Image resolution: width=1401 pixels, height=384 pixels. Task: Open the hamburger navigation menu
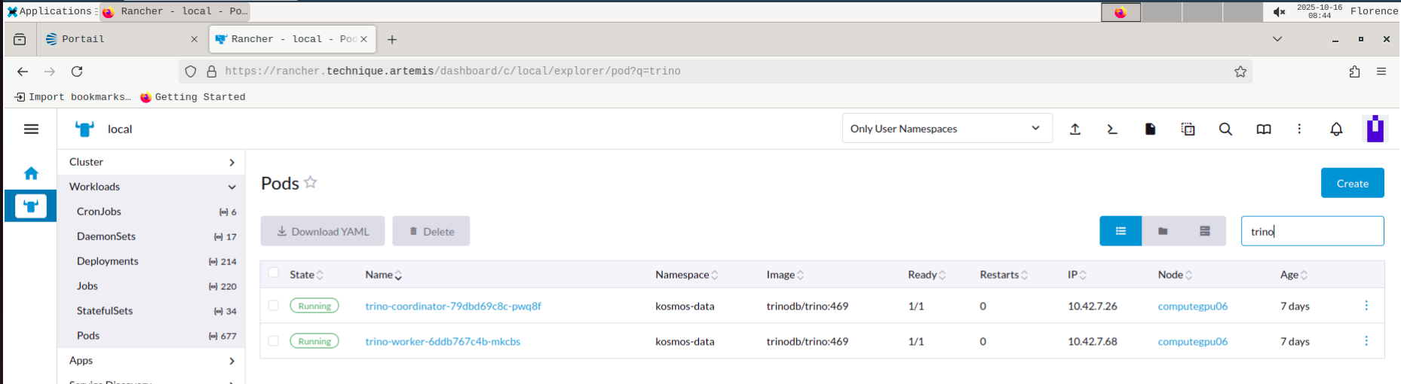[31, 130]
